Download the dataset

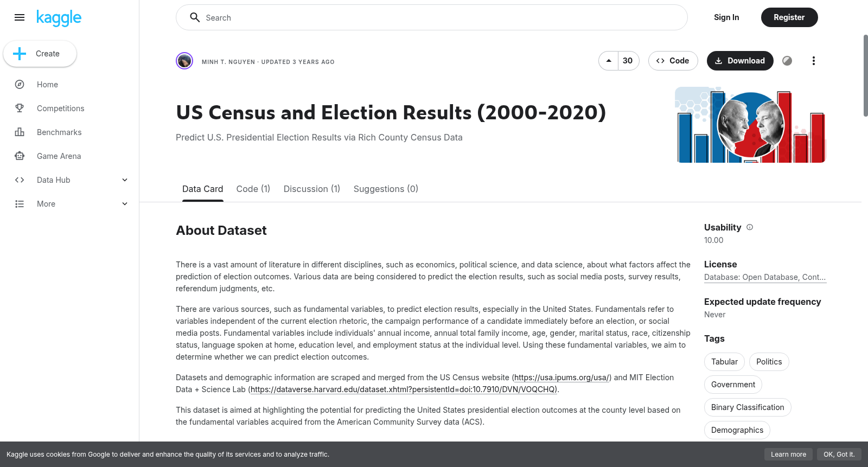[x=740, y=61]
